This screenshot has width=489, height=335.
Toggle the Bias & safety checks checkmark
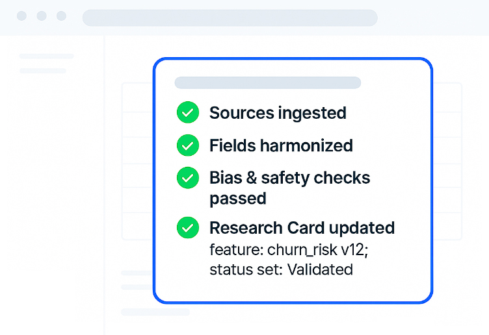[x=188, y=178]
